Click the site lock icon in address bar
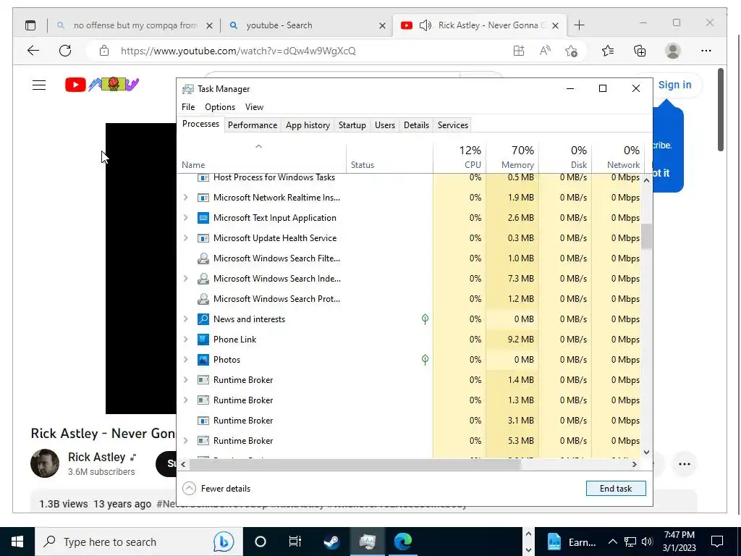The image size is (741, 556). click(x=104, y=51)
